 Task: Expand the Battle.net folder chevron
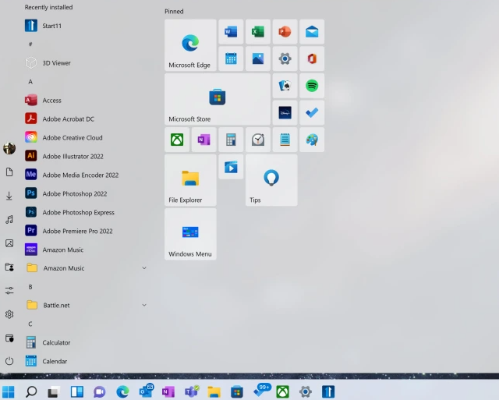(144, 305)
